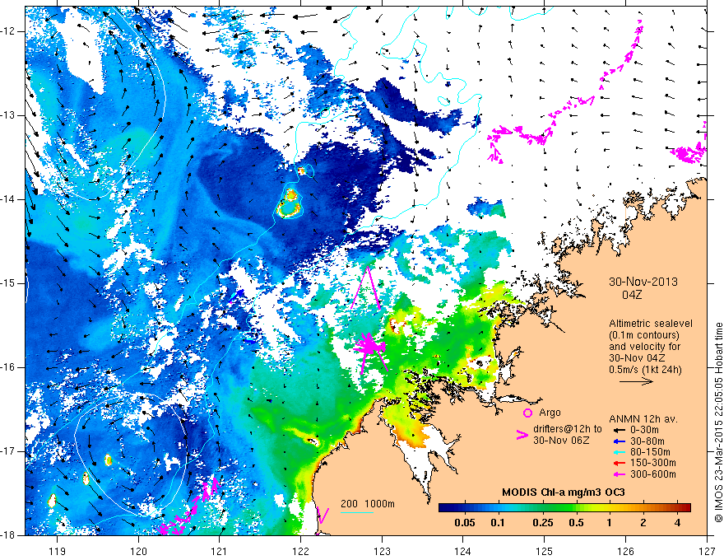
Task: Click the '30-Nov 06Z' legend text
Action: 561,441
